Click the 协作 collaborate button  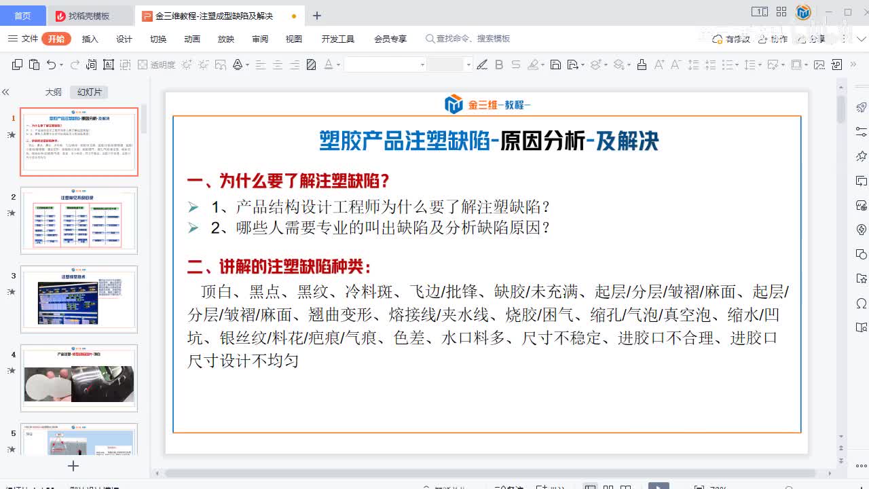(x=773, y=39)
